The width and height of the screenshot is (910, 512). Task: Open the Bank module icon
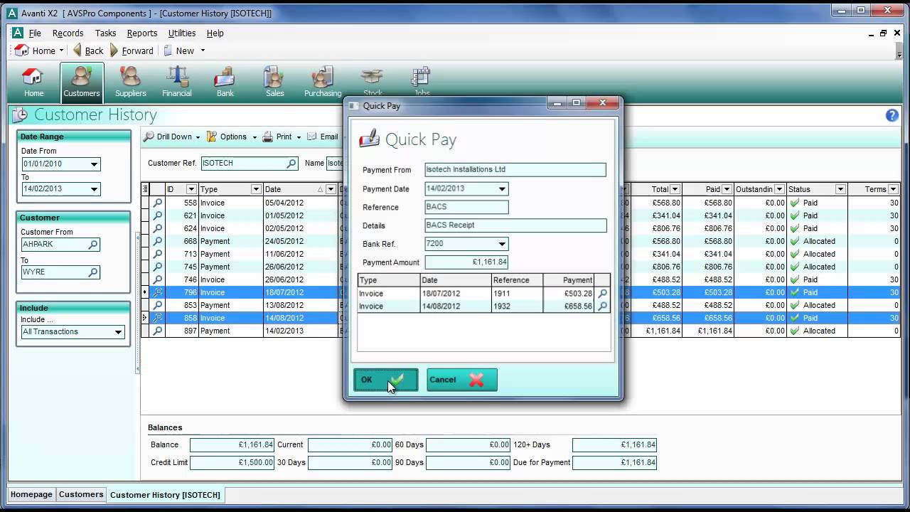click(225, 82)
